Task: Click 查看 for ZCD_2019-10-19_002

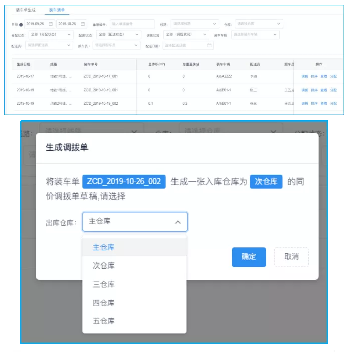Action: [x=324, y=103]
